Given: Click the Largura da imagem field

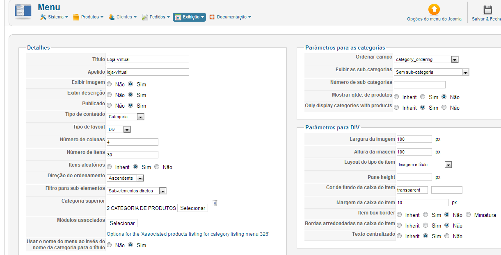Looking at the screenshot, I should pyautogui.click(x=414, y=139).
